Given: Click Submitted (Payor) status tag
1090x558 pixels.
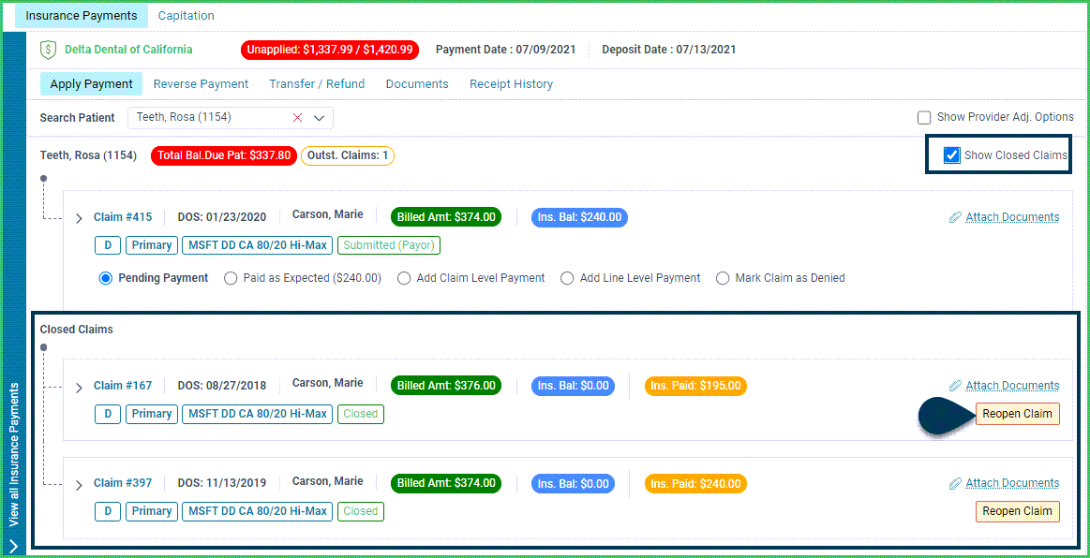Looking at the screenshot, I should [x=389, y=245].
